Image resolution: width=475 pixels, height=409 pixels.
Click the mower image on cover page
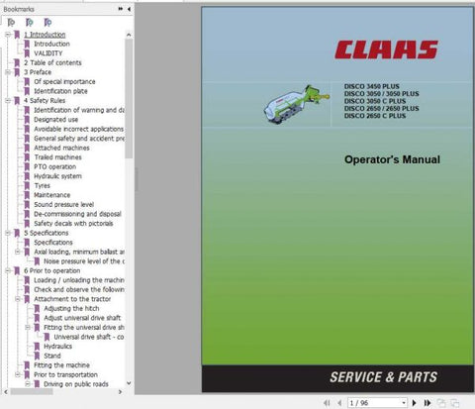(297, 104)
